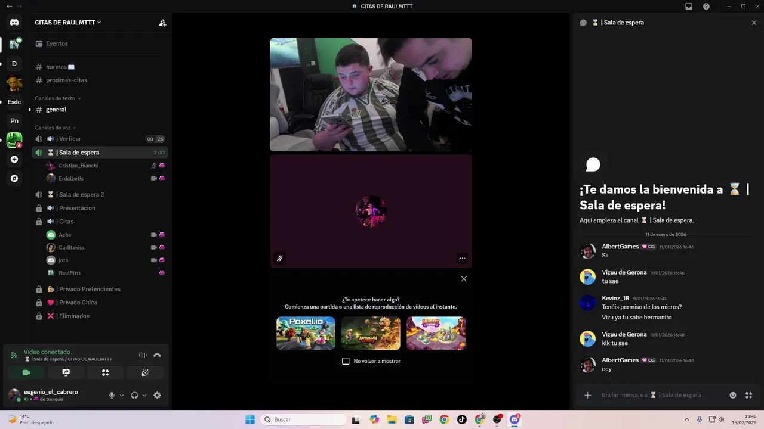
Task: Expand headphones output options arrow
Action: pyautogui.click(x=144, y=395)
